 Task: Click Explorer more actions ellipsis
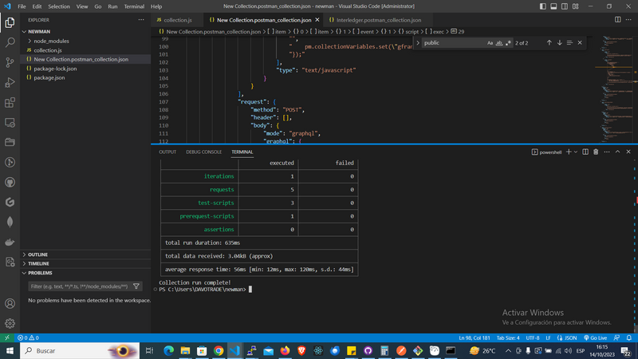(141, 19)
